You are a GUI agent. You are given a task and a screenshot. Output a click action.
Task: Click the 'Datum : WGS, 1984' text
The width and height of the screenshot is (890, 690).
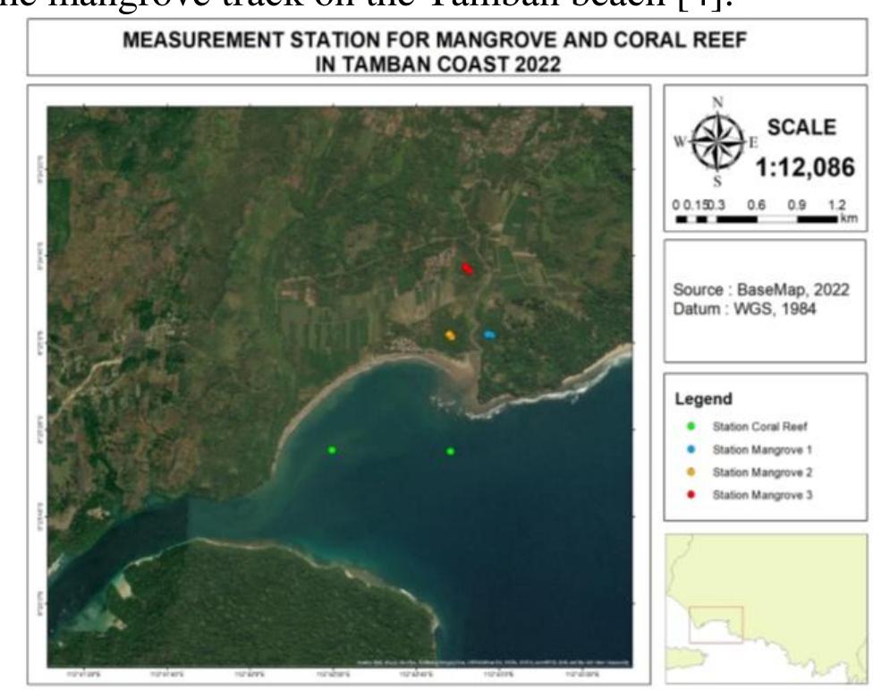[x=744, y=309]
